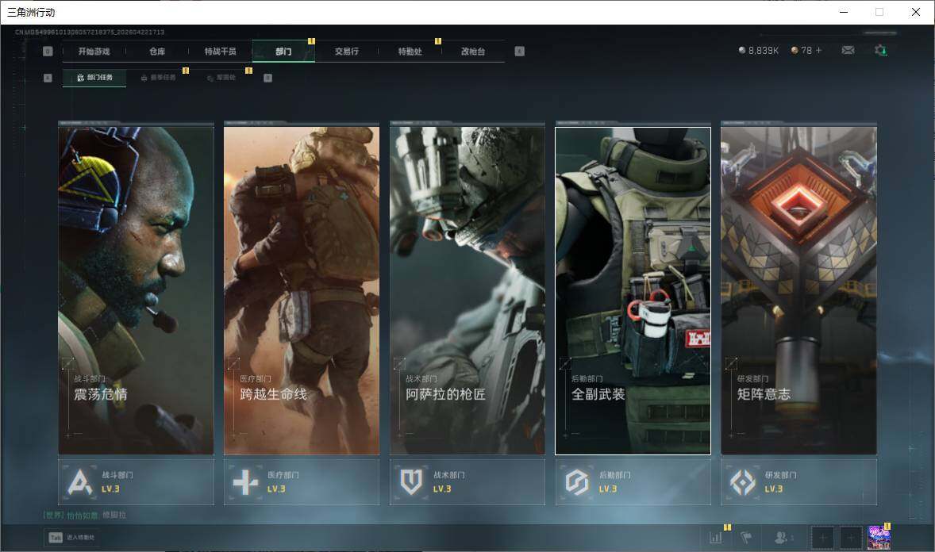This screenshot has height=552, width=935.
Task: Click the 三角洲行动 window title
Action: click(x=31, y=12)
